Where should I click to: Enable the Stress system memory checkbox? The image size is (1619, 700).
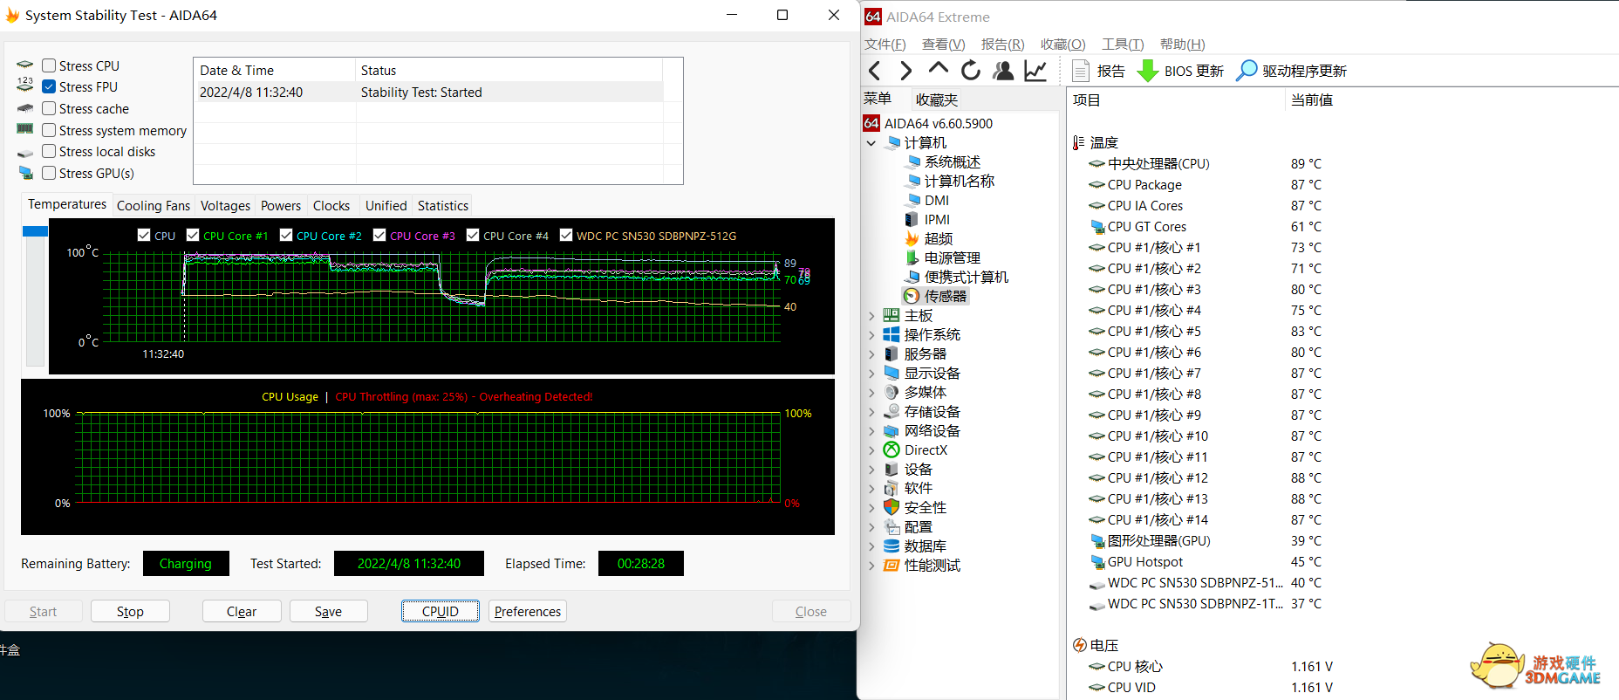[49, 130]
